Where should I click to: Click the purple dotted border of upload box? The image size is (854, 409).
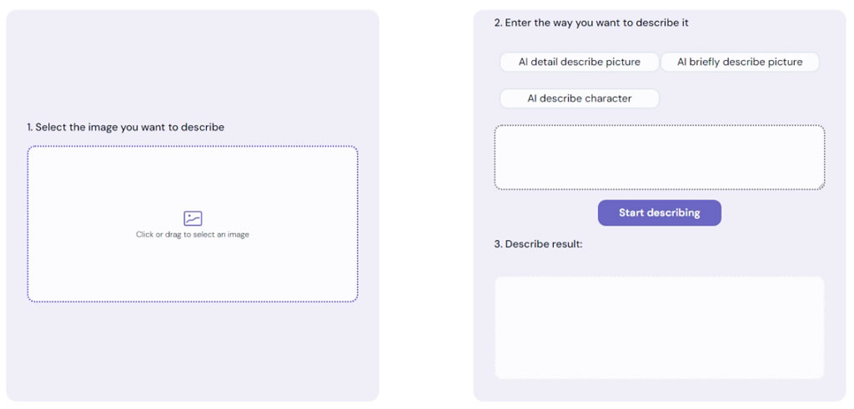click(x=193, y=147)
